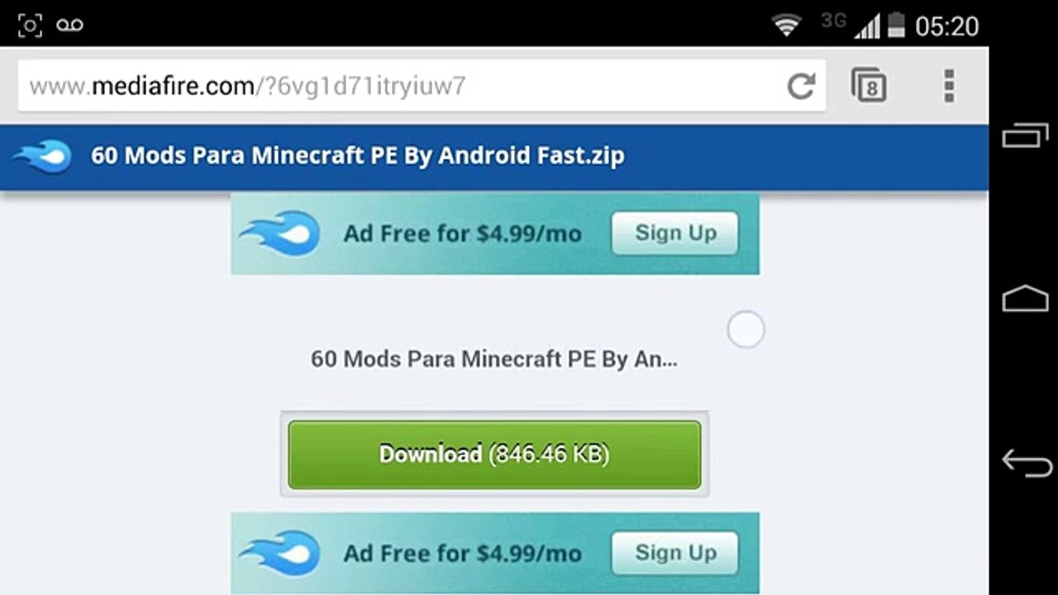Tap the Android home button
This screenshot has width=1058, height=595.
1025,298
